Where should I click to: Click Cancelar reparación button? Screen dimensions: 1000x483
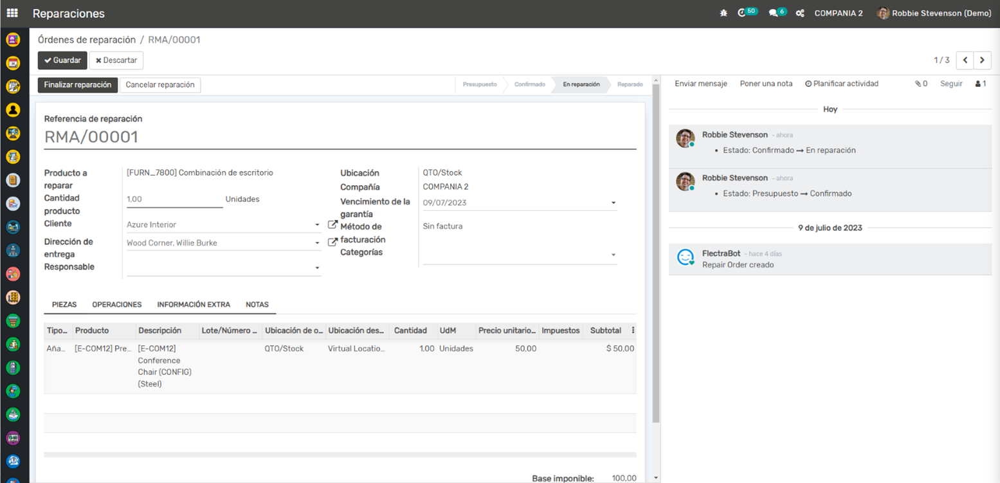(160, 85)
